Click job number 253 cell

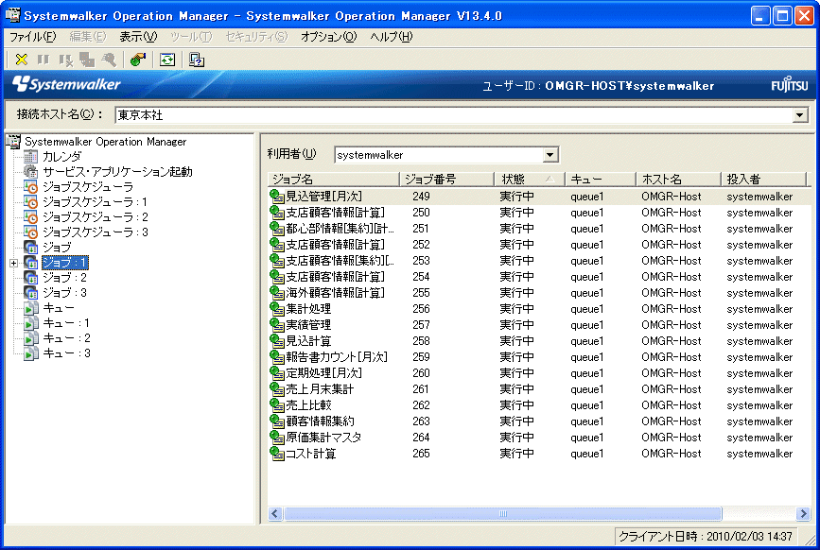(421, 261)
